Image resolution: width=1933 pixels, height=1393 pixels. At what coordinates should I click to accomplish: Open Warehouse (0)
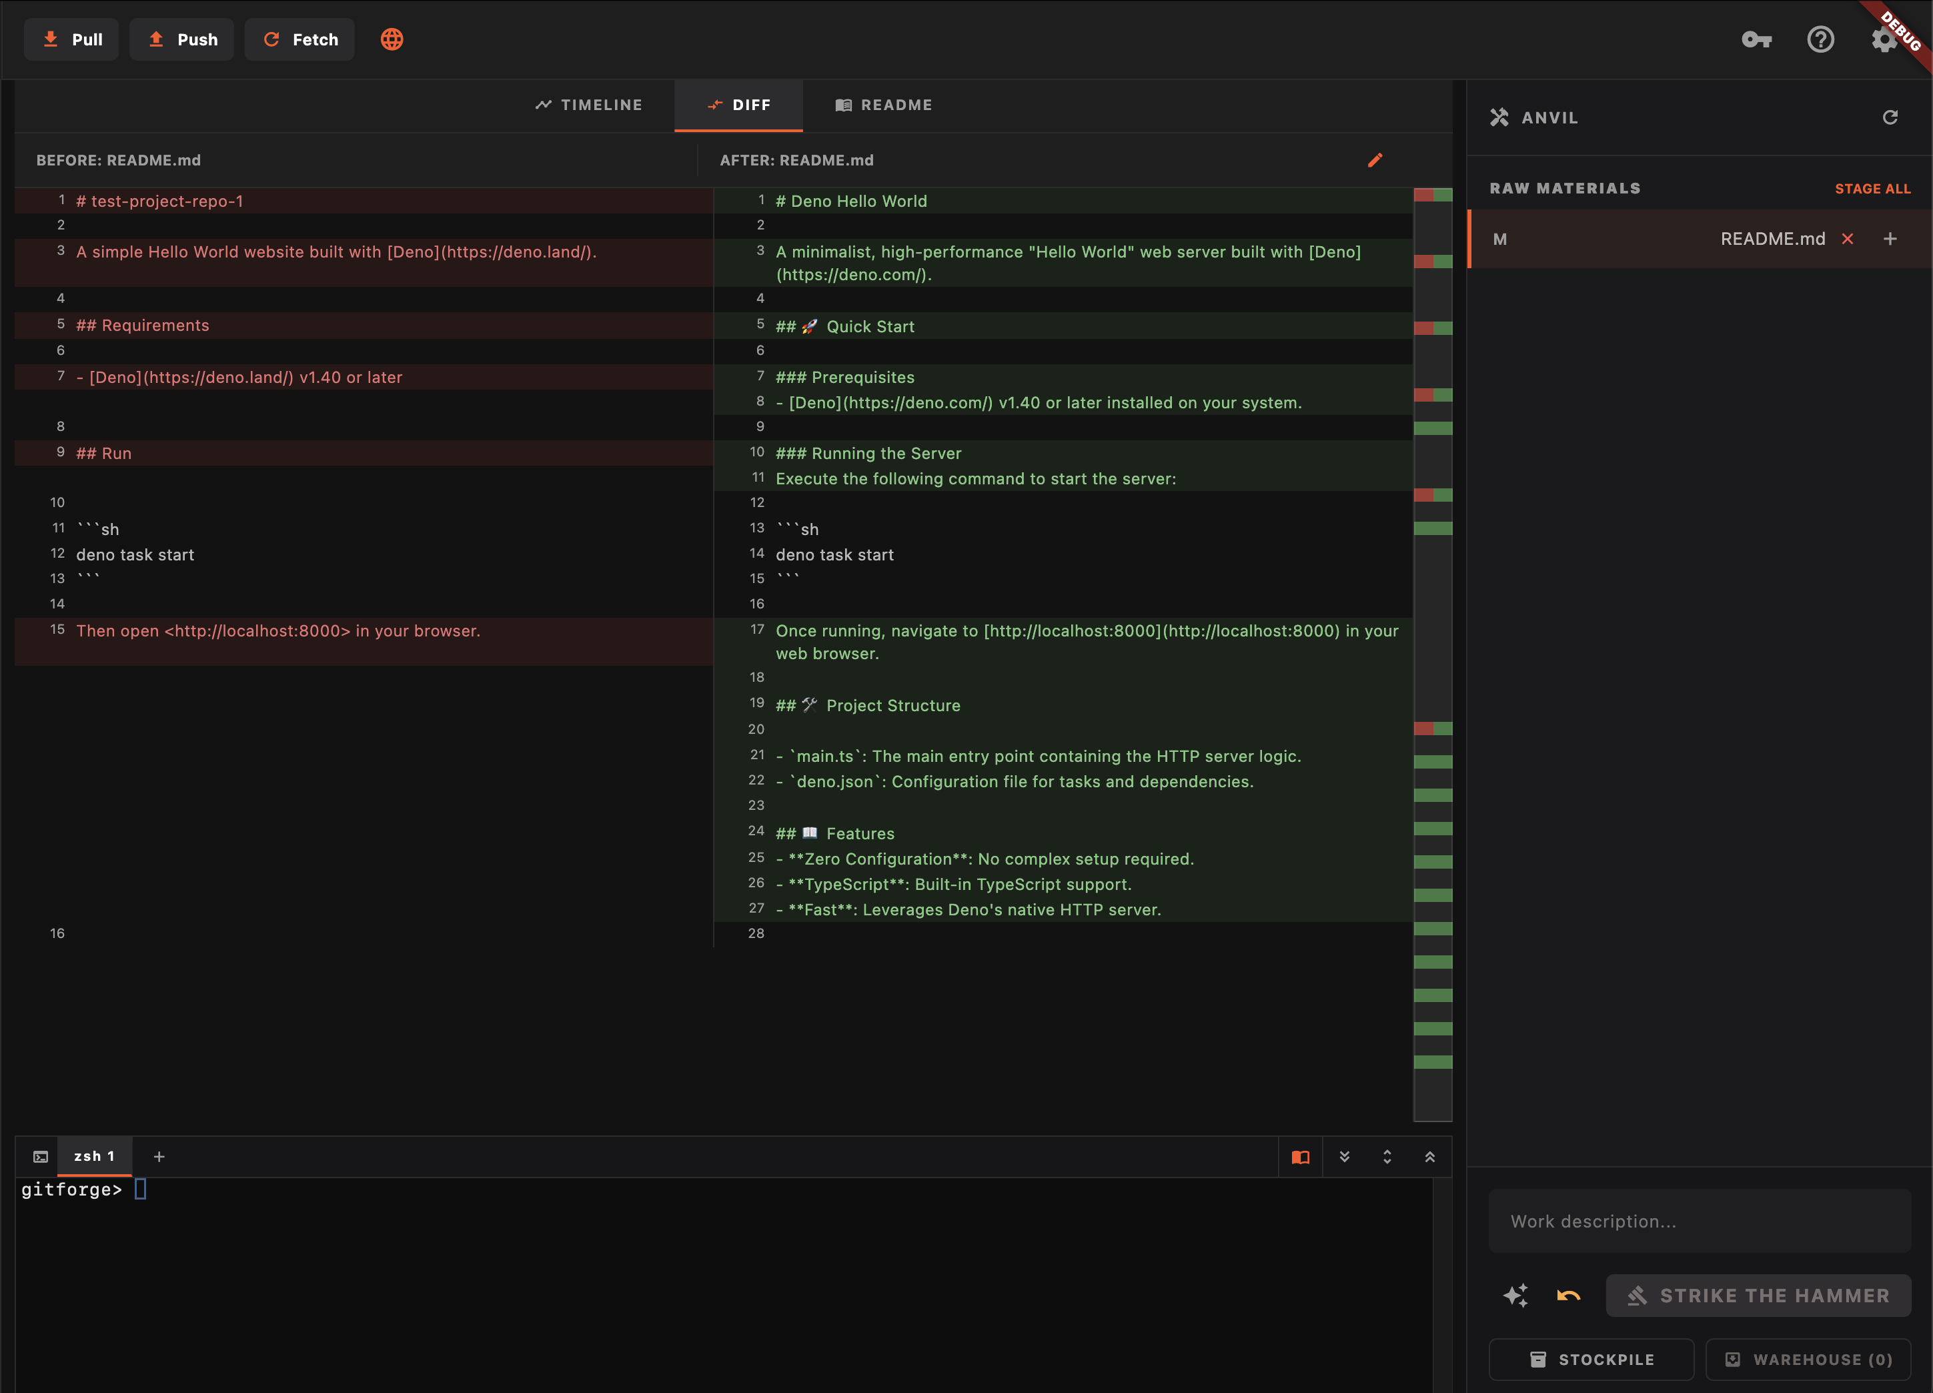1808,1360
